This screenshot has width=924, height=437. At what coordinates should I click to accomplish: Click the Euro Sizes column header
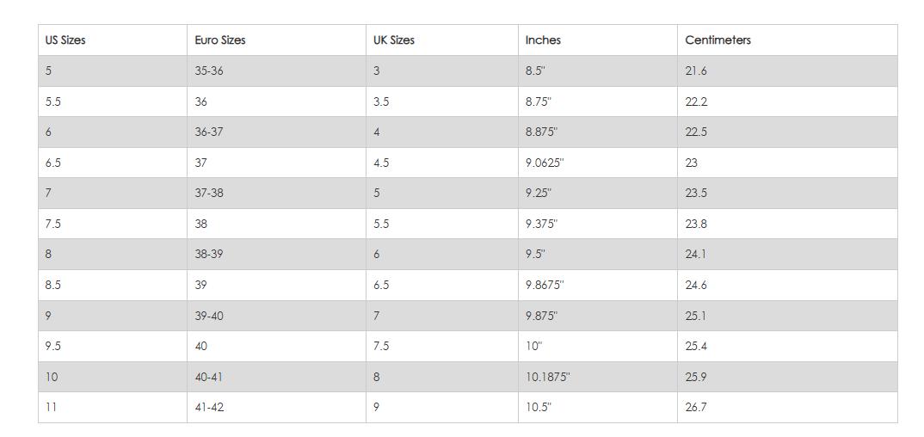(x=219, y=40)
